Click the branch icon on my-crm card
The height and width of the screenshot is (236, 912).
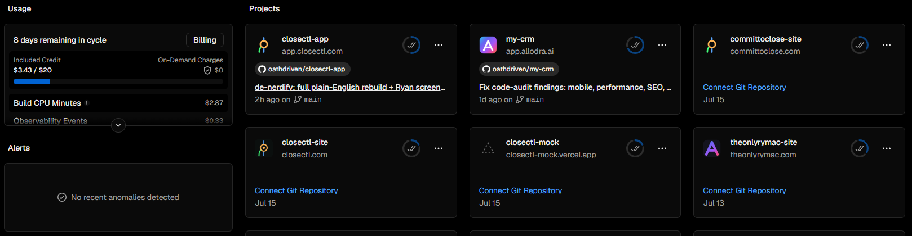click(x=520, y=99)
